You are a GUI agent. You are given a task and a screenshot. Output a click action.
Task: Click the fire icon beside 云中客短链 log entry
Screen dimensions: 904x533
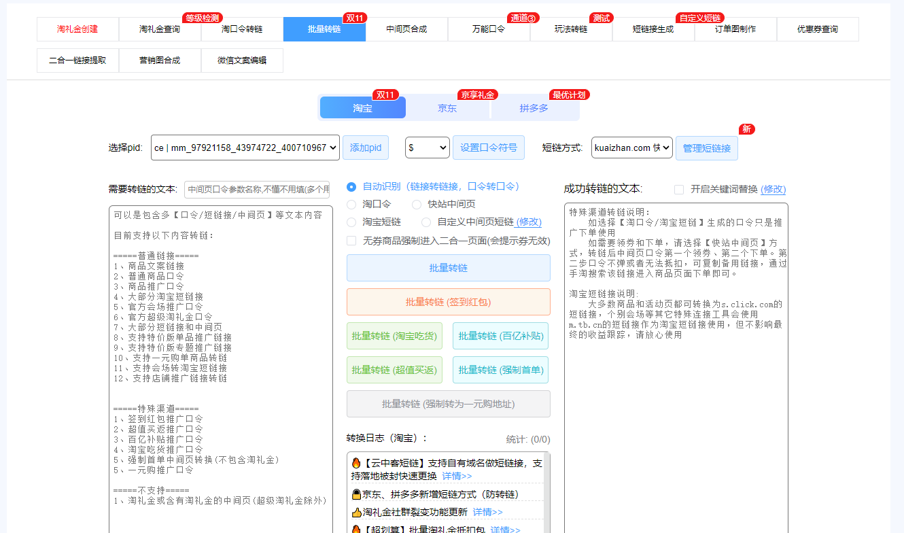[355, 463]
